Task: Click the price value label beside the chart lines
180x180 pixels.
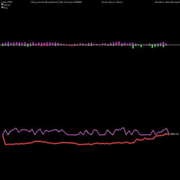Action: [175, 134]
